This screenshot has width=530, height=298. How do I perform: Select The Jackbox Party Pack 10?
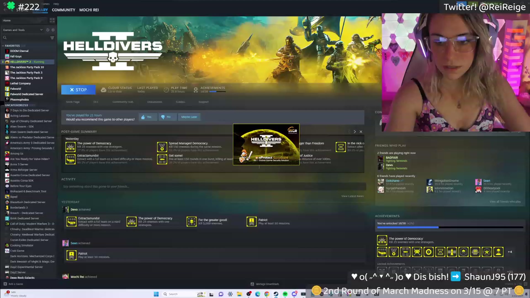tap(27, 67)
